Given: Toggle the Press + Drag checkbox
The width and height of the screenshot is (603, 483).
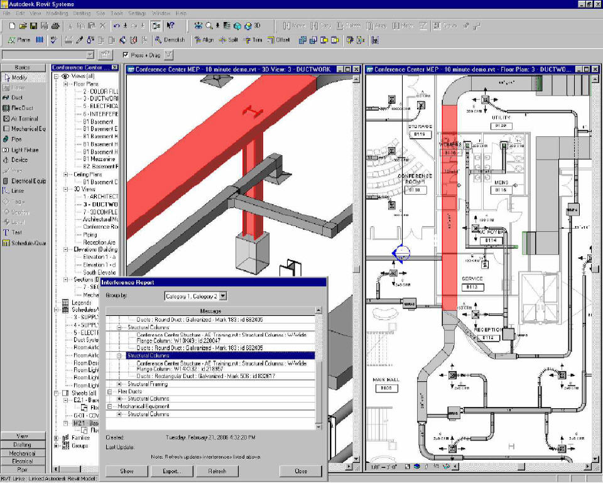Looking at the screenshot, I should [126, 55].
